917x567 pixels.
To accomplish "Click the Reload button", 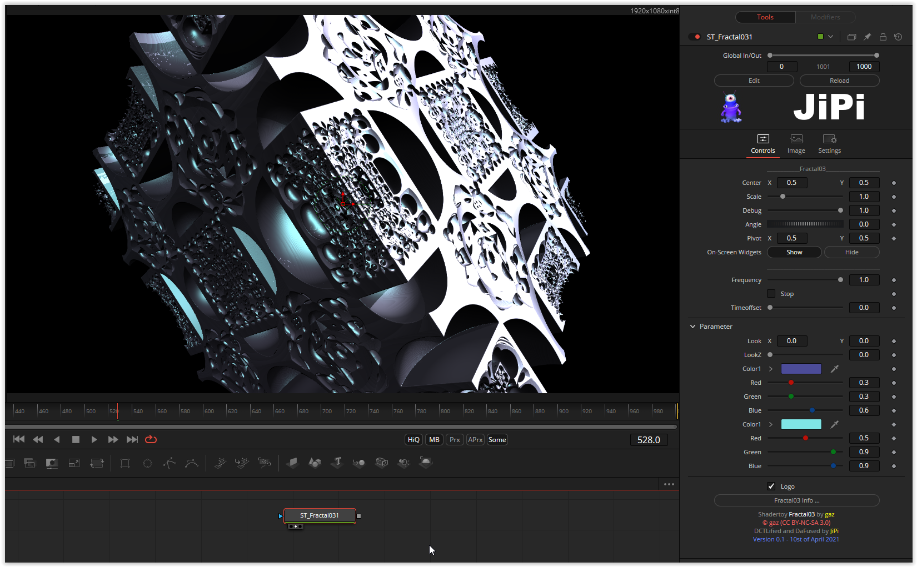I will tap(840, 81).
